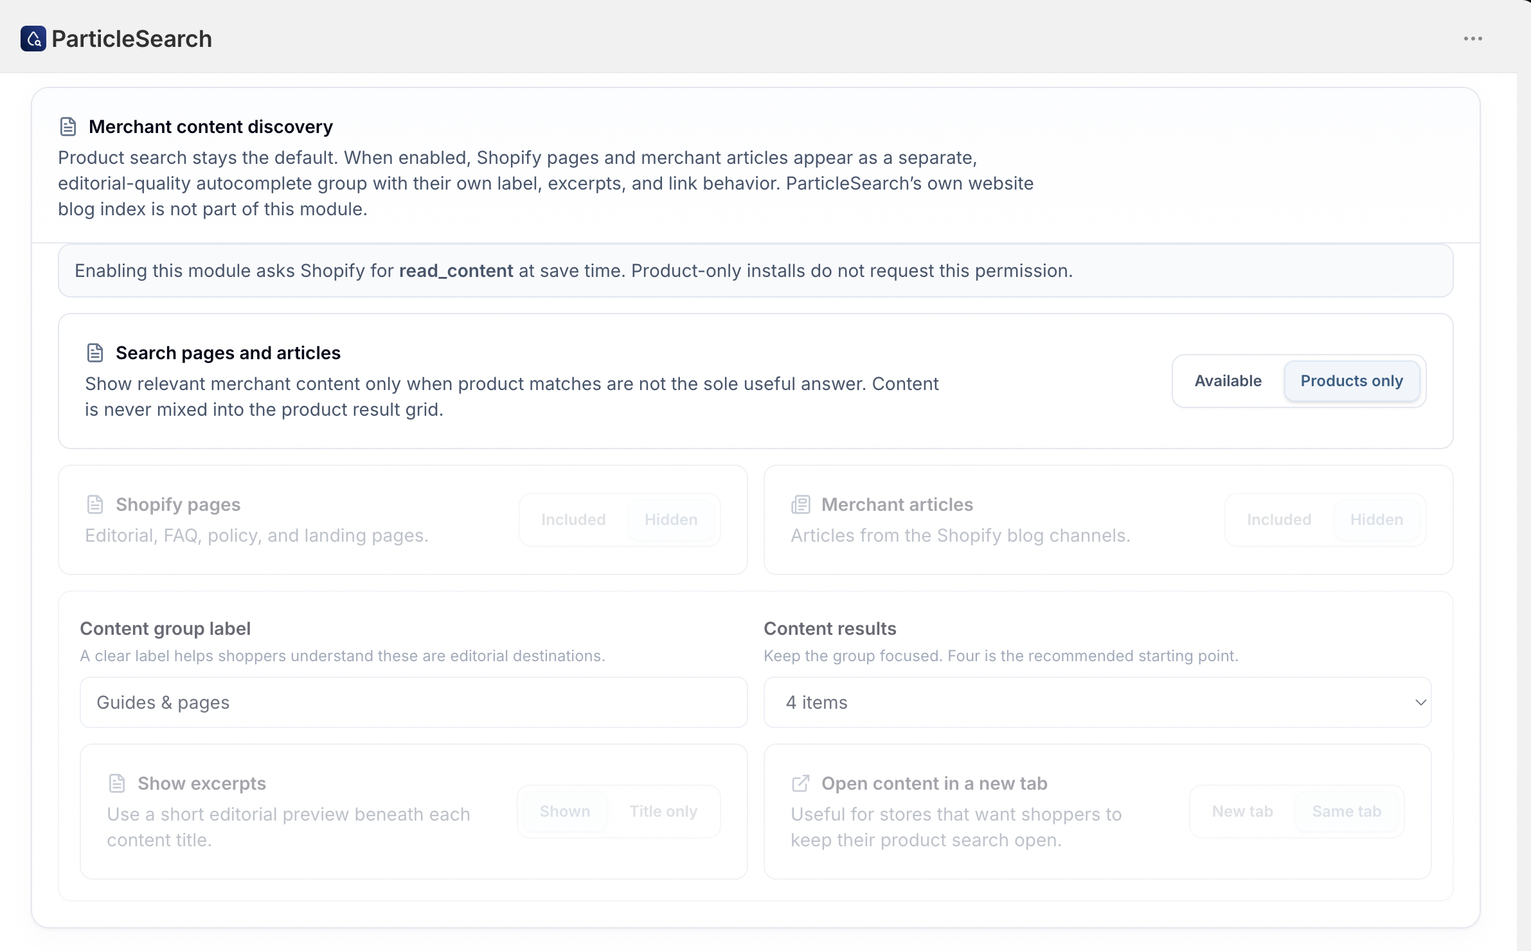The width and height of the screenshot is (1531, 951).
Task: Click 'Editorial, FAQ, policy, and landing pages.' text
Action: click(256, 535)
